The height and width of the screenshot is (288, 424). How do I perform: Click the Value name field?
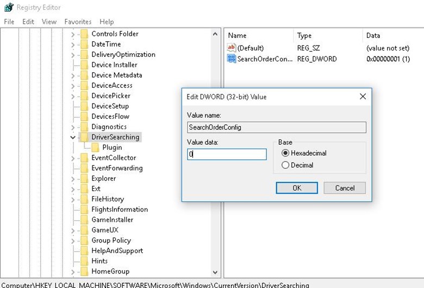coord(276,127)
